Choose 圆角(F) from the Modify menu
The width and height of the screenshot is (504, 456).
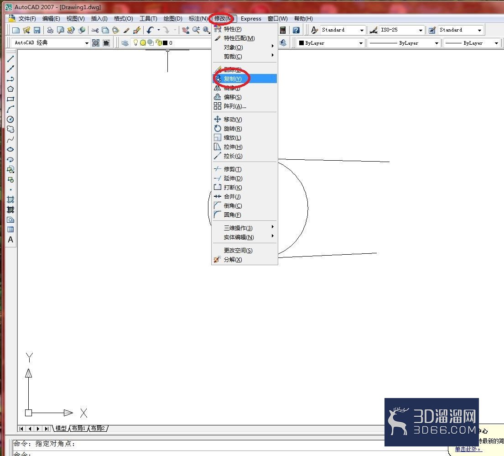[x=244, y=215]
